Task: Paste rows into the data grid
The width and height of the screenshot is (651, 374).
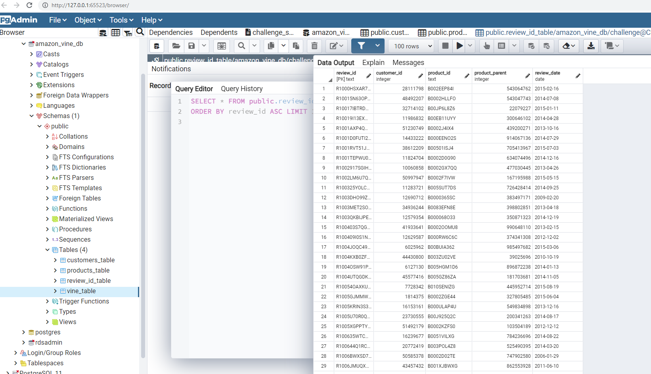Action: (x=296, y=46)
